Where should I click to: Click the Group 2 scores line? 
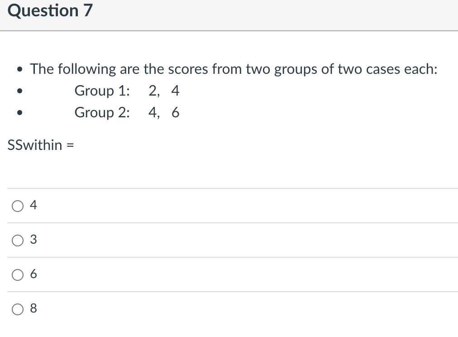point(127,113)
